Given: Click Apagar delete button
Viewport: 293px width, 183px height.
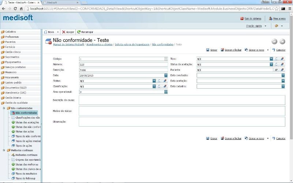Looking at the screenshot, I should (68, 32).
